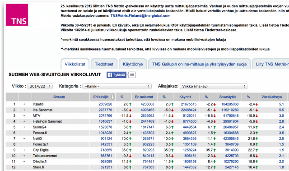Image resolution: width=289 pixels, height=171 pixels.
Task: Click Foreca.fi visitor count 1018026
Action: click(x=105, y=133)
